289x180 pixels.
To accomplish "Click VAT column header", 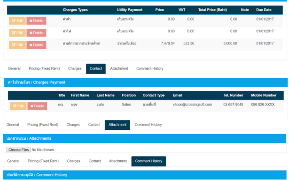I will [182, 10].
